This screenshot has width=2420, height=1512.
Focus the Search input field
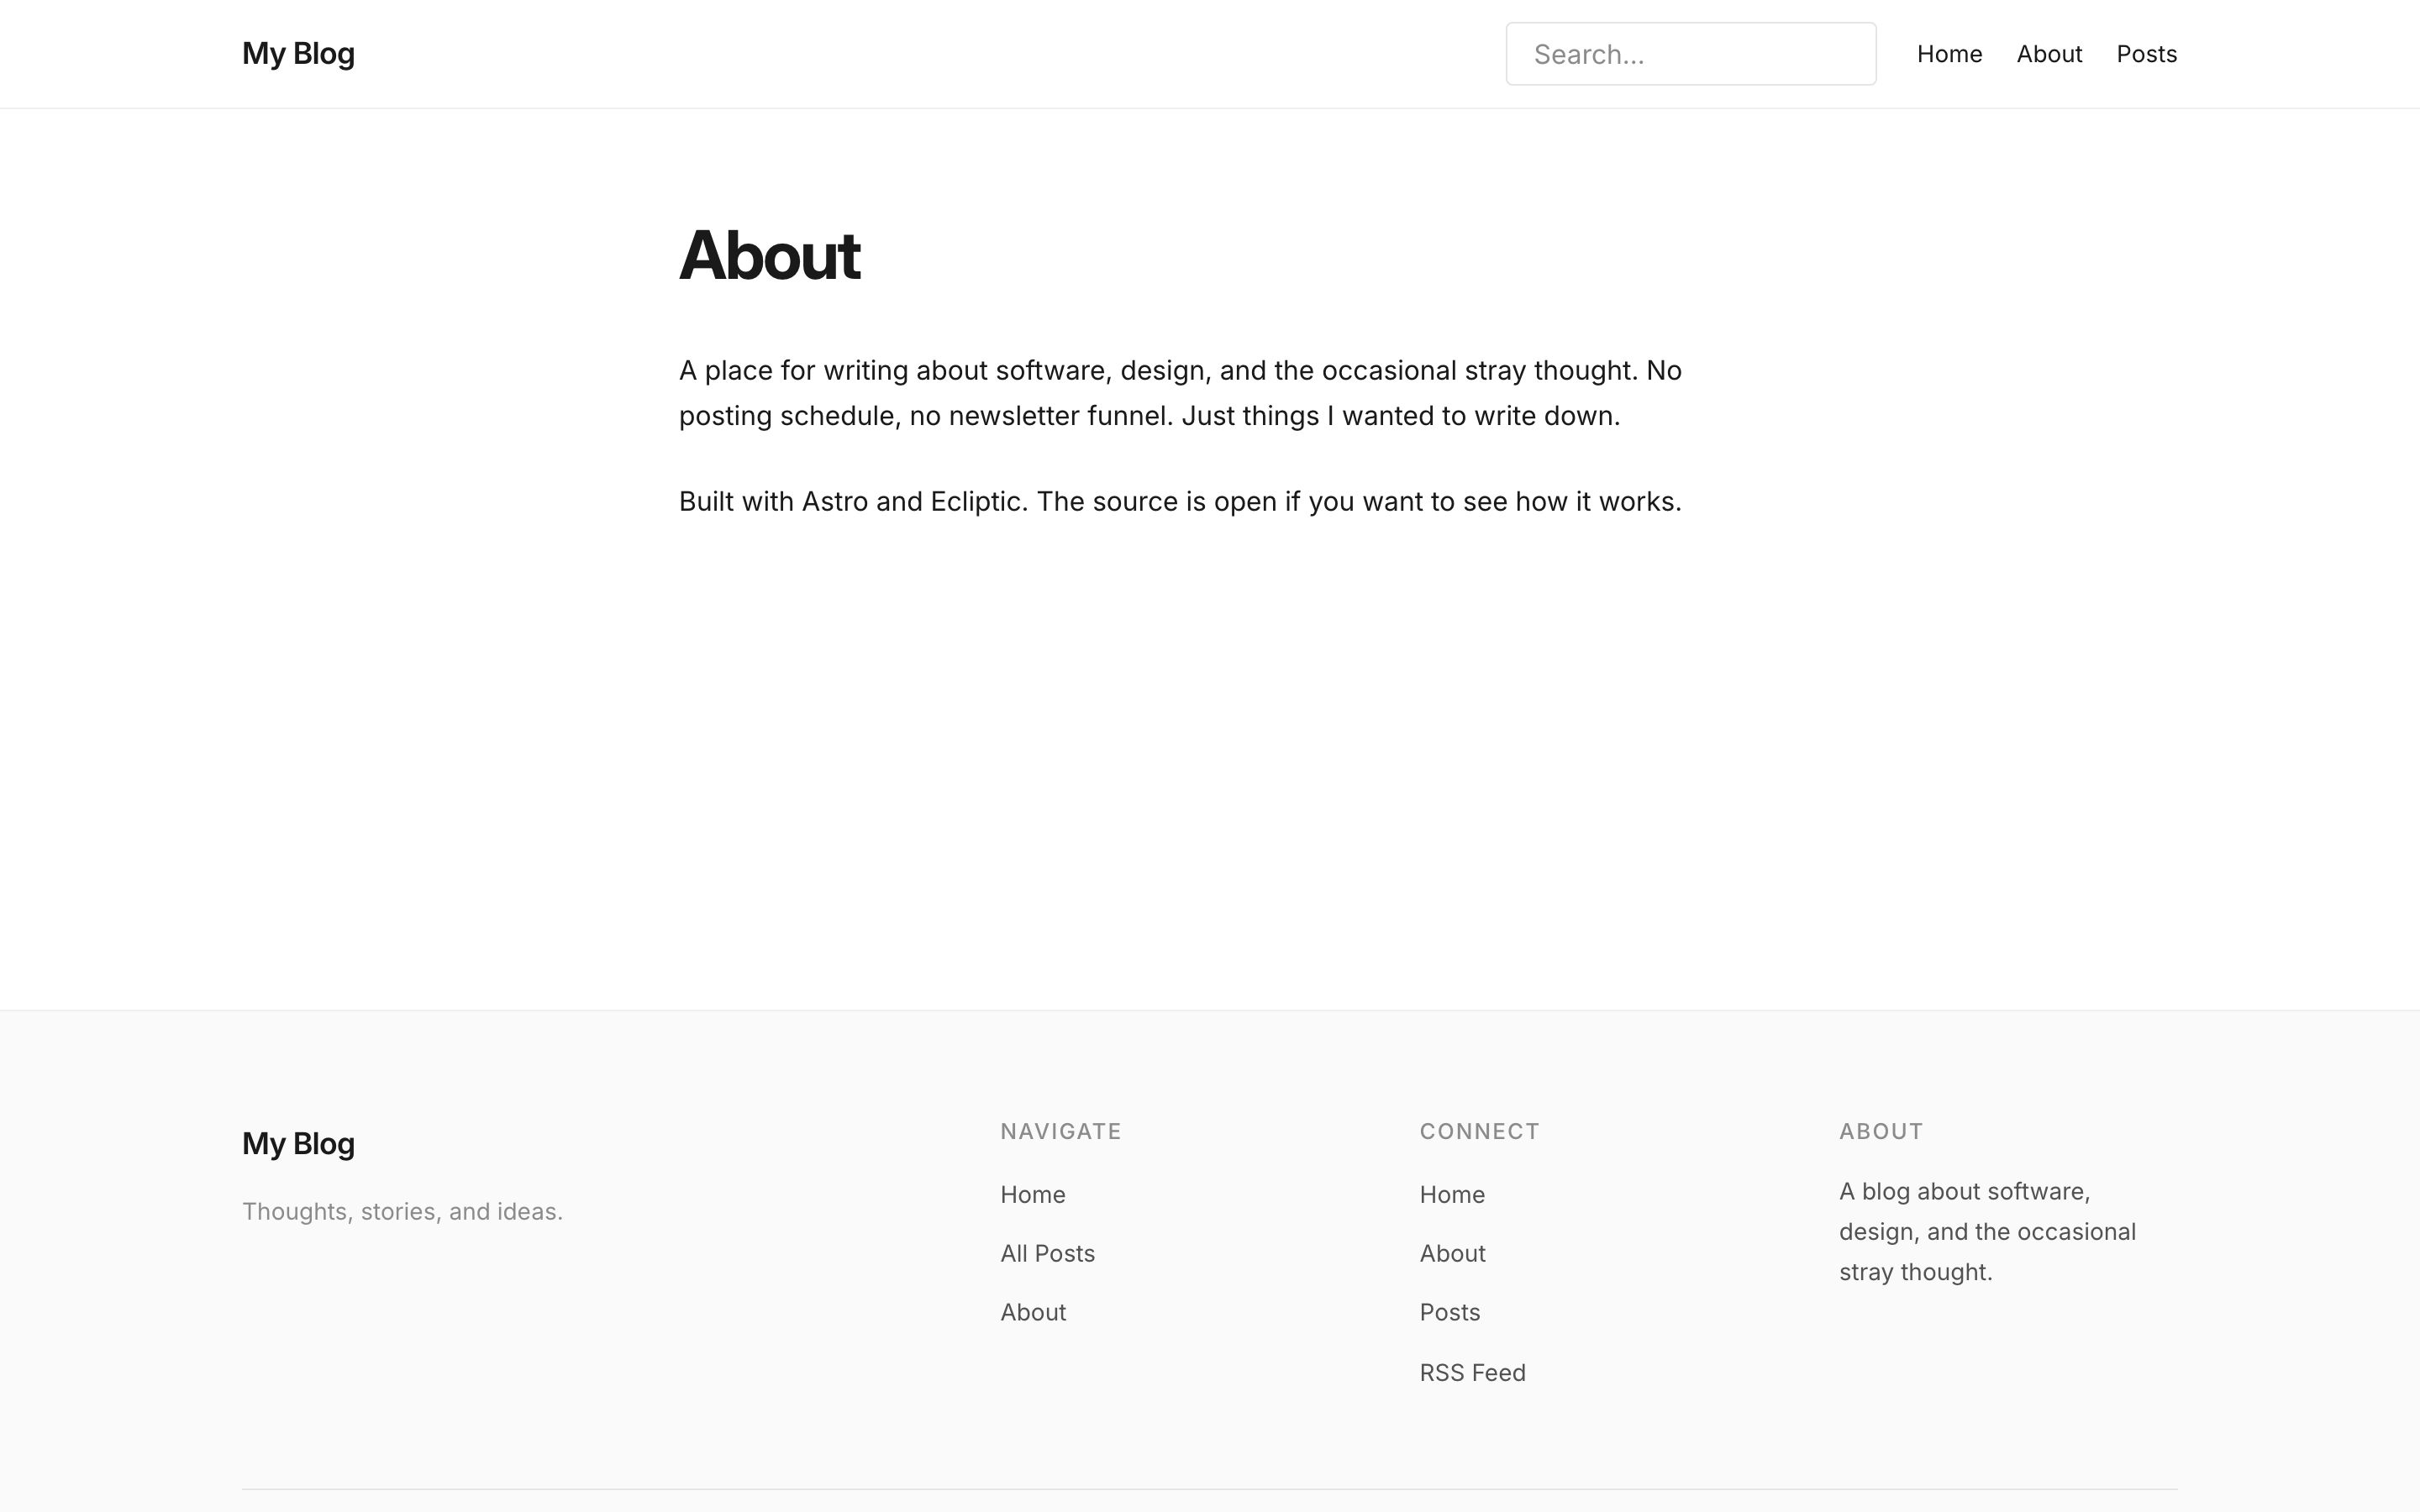point(1691,54)
